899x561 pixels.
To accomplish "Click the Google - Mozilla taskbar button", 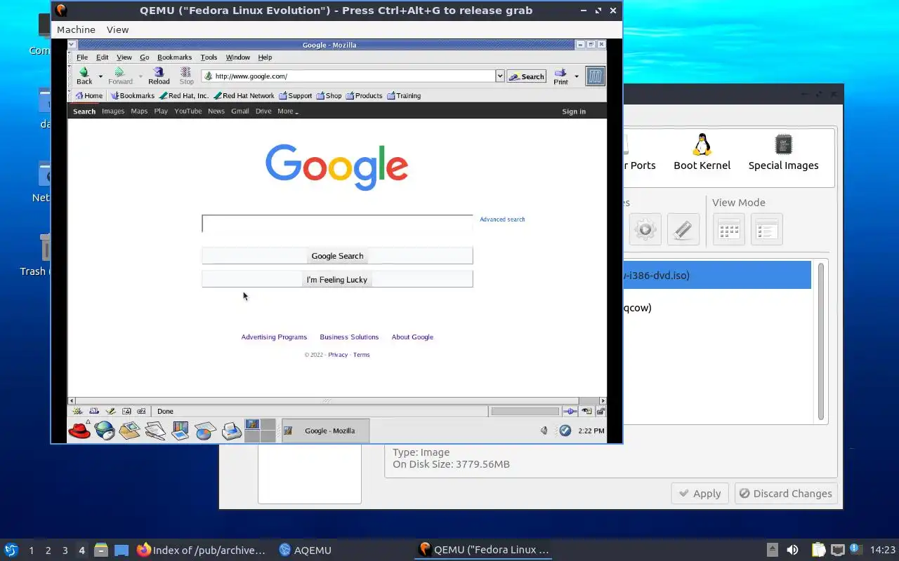I will pos(325,431).
